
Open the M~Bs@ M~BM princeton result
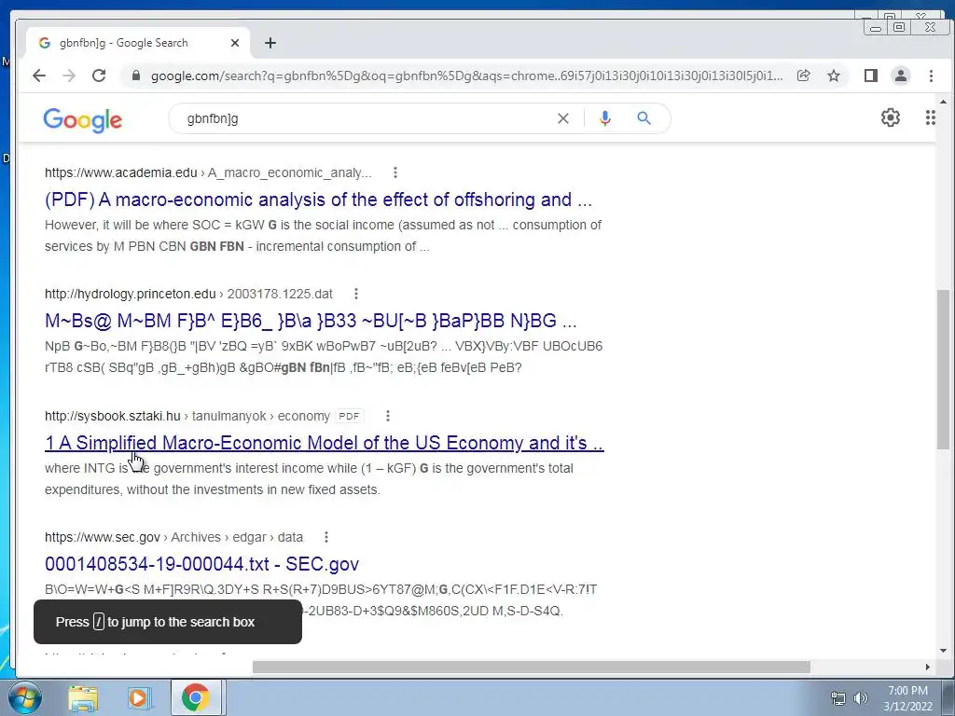coord(311,321)
